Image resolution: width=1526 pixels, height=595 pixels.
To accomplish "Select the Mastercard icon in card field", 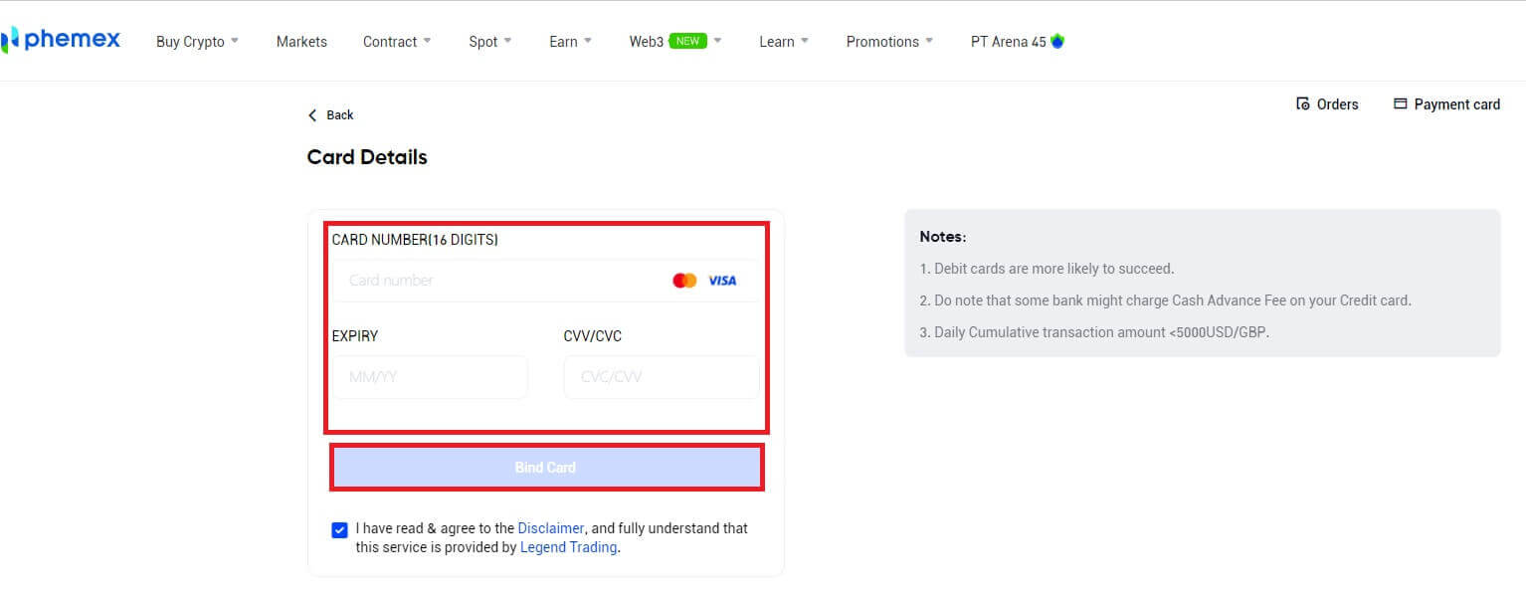I will click(683, 280).
